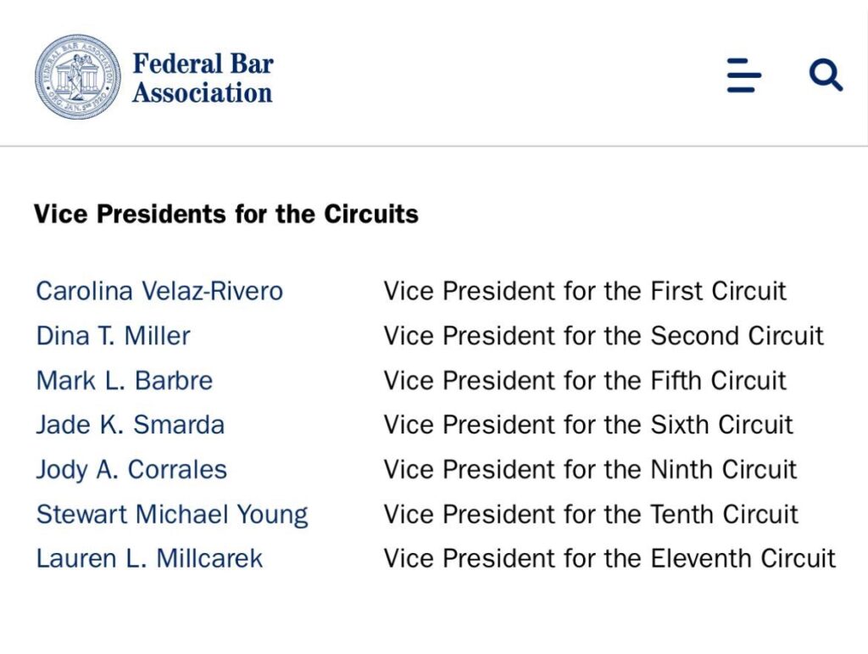This screenshot has width=868, height=654.
Task: Click Vice President for the Second Circuit text
Action: coord(604,336)
